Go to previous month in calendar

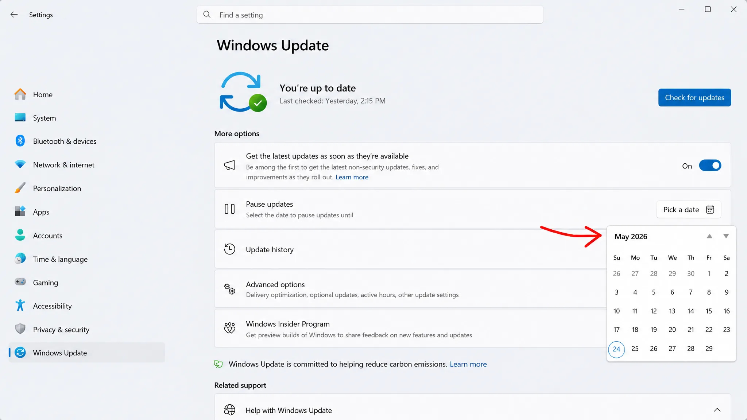(x=709, y=236)
